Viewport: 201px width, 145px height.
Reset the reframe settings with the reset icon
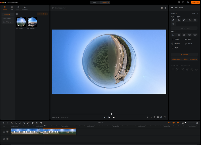tap(197, 13)
